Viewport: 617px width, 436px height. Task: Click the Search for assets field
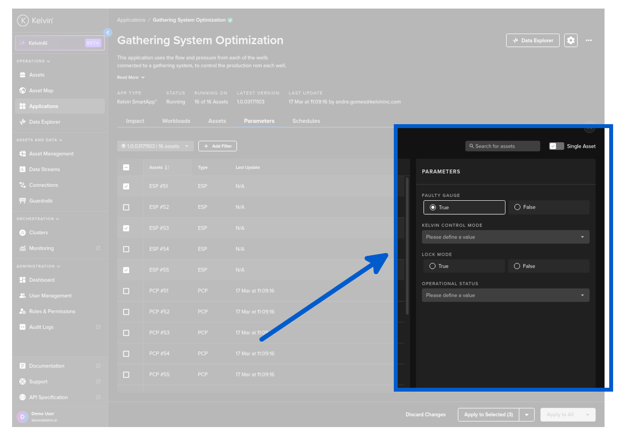pos(502,146)
